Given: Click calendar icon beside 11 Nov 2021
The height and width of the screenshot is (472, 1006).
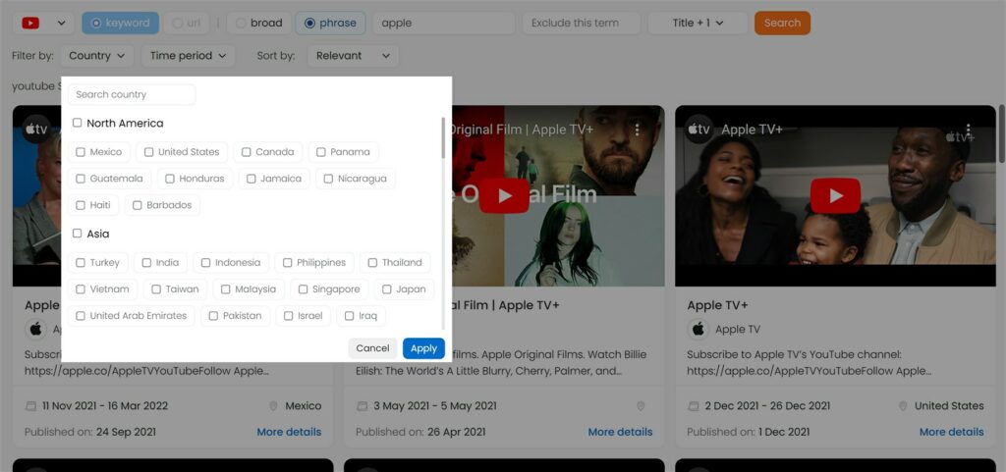Looking at the screenshot, I should pos(30,406).
